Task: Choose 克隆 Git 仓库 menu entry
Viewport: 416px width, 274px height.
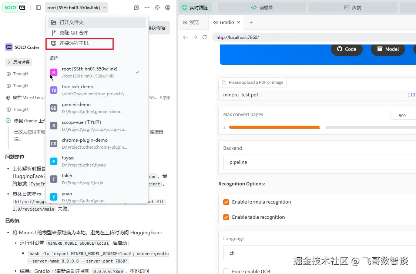Action: coord(97,33)
